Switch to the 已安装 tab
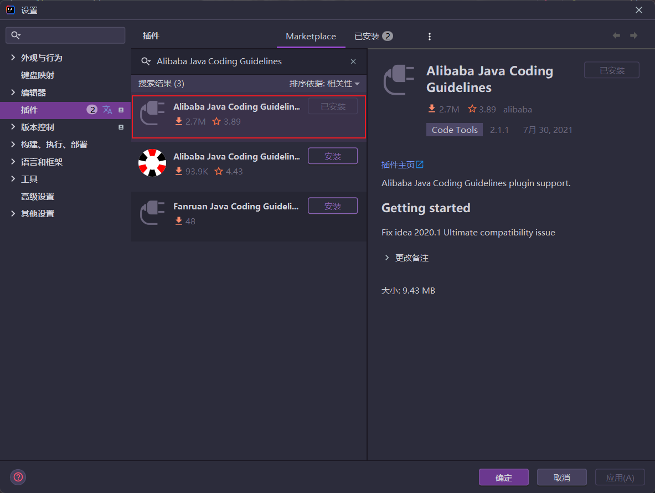Image resolution: width=655 pixels, height=493 pixels. [373, 37]
